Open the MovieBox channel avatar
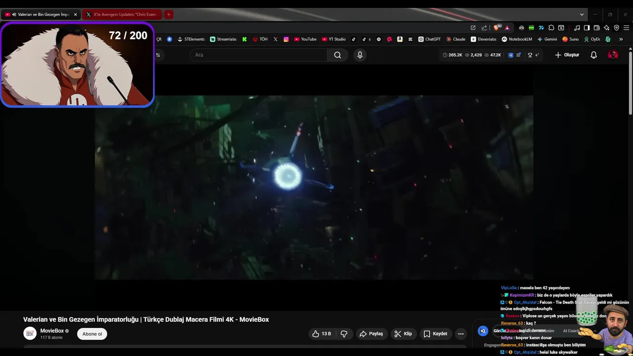Screen dimensions: 633x356 click(30, 334)
